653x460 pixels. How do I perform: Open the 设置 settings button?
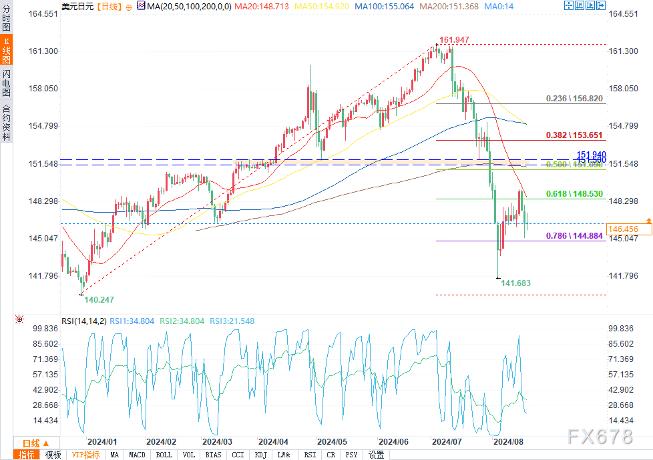point(377,455)
